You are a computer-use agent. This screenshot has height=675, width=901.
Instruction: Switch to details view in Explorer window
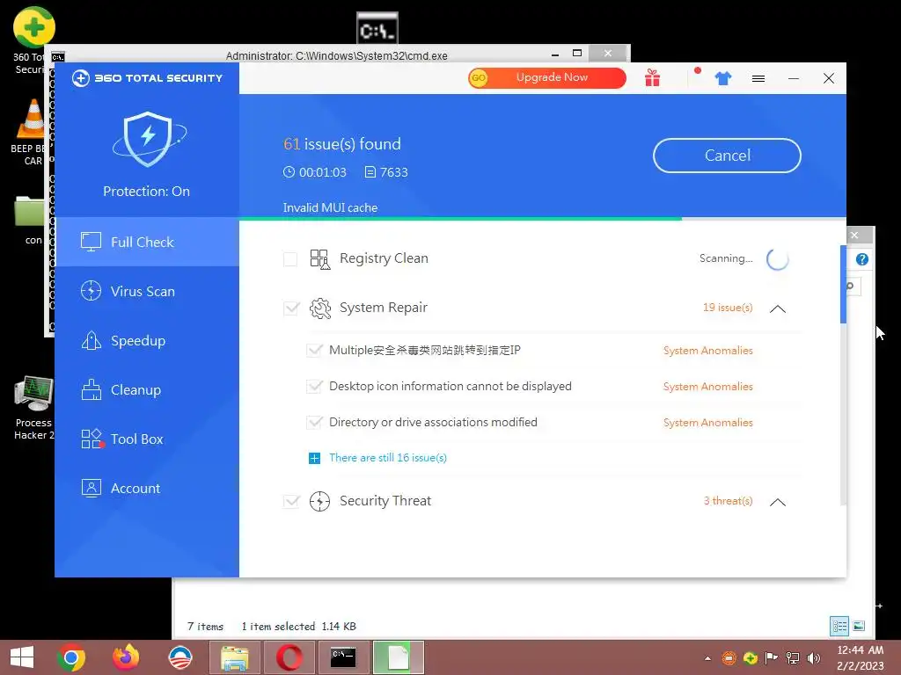click(839, 626)
